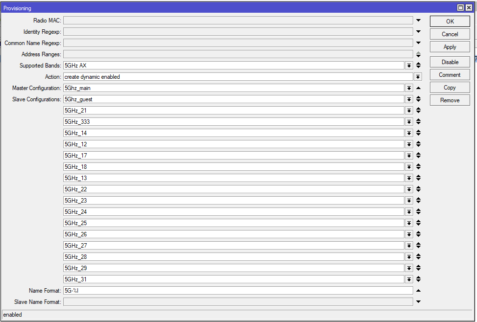Open dropdown for 5GHz_31 slave configuration
This screenshot has width=477, height=322.
pos(409,279)
